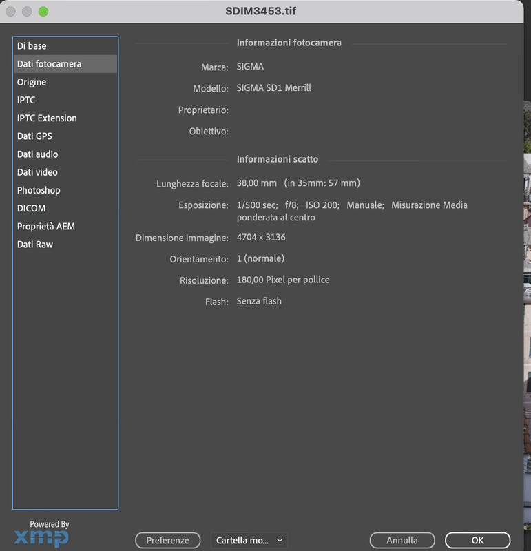This screenshot has width=531, height=551.
Task: Click the Informazioni scatto heading
Action: pos(278,159)
